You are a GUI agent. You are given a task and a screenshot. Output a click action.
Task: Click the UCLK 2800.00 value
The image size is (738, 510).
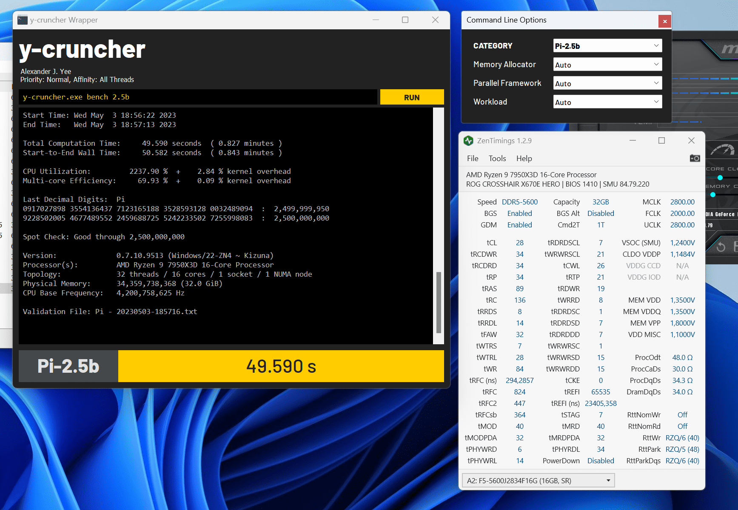pyautogui.click(x=682, y=225)
